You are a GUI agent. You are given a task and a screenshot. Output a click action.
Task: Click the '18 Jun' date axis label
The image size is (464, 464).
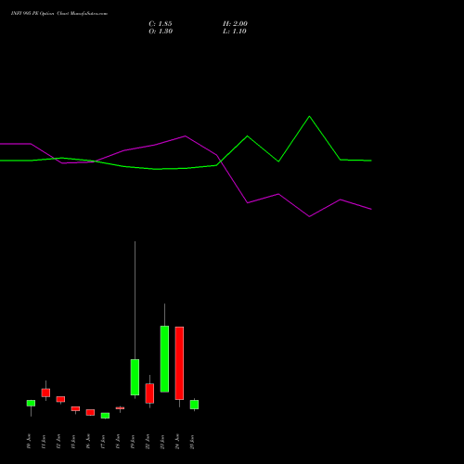[118, 442]
